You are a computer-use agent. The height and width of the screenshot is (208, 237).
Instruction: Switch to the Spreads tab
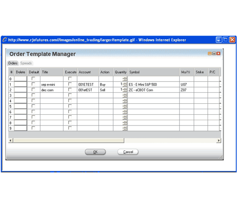tap(26, 63)
